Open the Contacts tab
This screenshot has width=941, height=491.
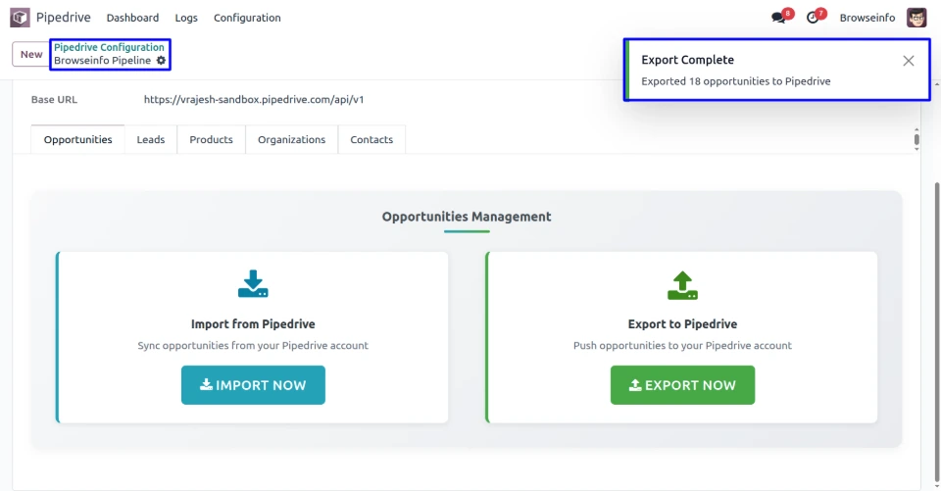click(371, 140)
